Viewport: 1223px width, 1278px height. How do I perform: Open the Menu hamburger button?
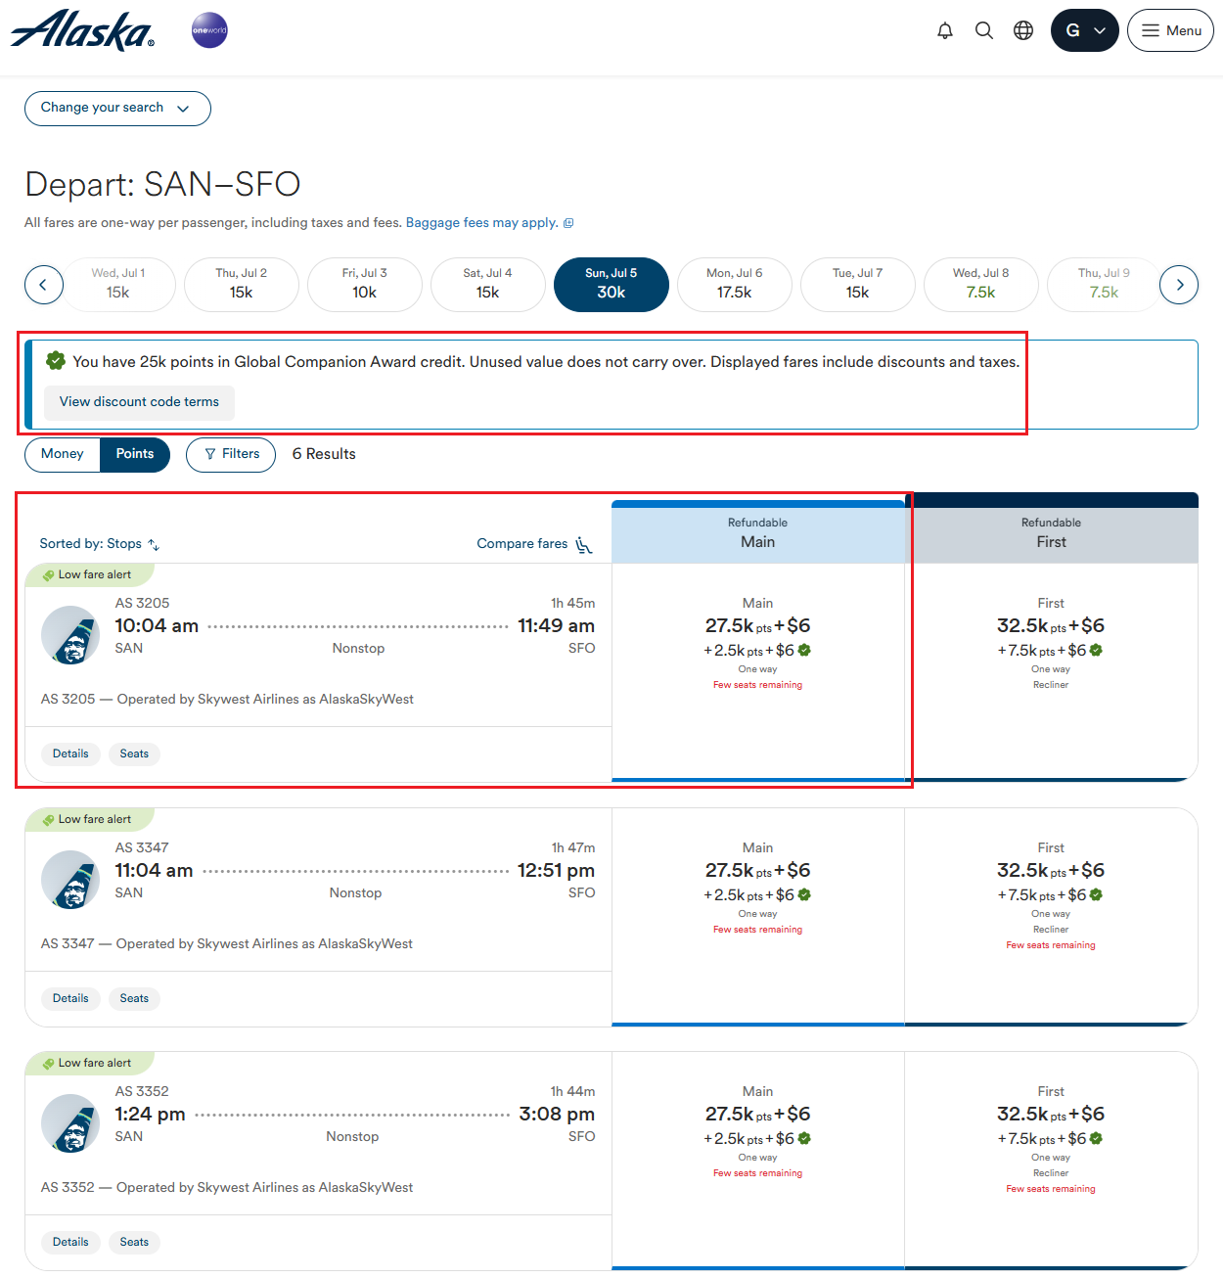[1170, 30]
